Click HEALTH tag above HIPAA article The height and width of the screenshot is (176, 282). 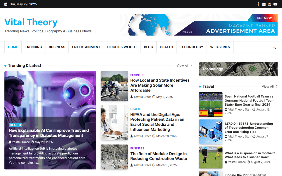pyautogui.click(x=136, y=109)
